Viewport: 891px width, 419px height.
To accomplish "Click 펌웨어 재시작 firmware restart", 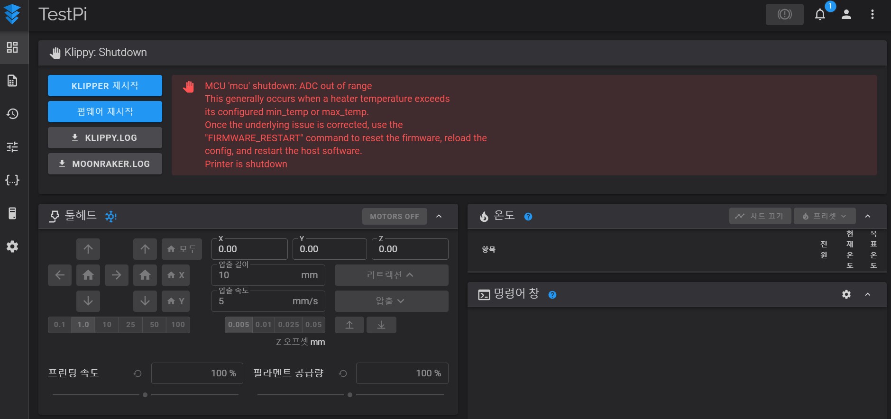I will pyautogui.click(x=105, y=111).
